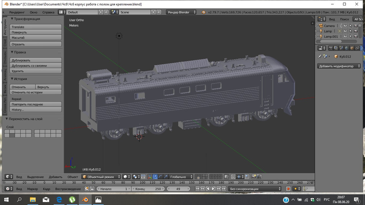This screenshot has height=205, width=365.
Task: Render OpenGL image of viewport
Action: pos(254,177)
